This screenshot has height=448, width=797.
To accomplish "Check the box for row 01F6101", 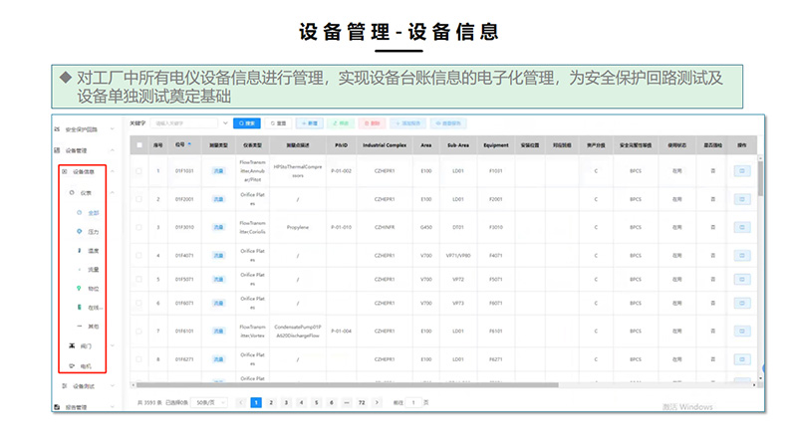I will point(138,332).
